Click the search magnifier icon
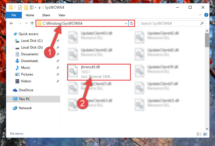 [202, 23]
